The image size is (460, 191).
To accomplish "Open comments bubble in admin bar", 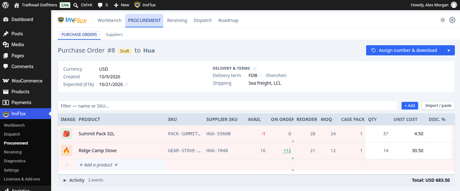I will click(x=103, y=5).
